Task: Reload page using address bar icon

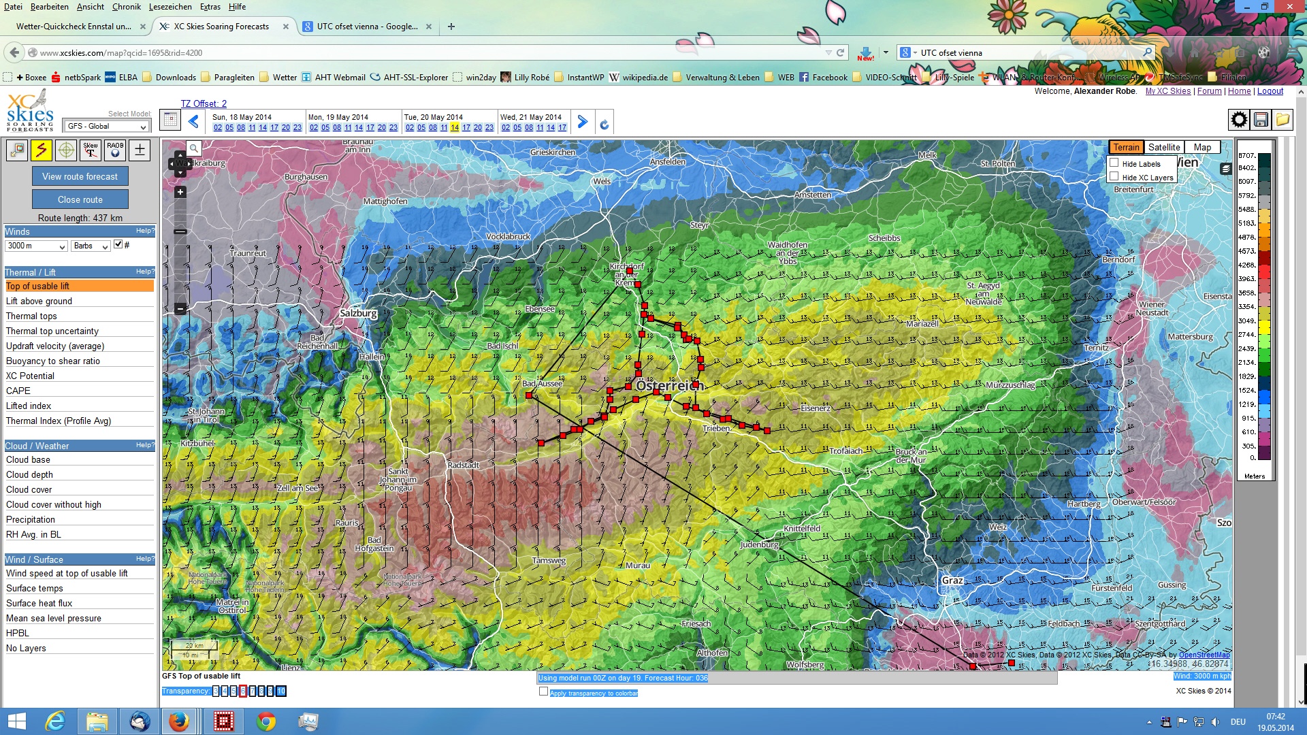Action: point(841,52)
